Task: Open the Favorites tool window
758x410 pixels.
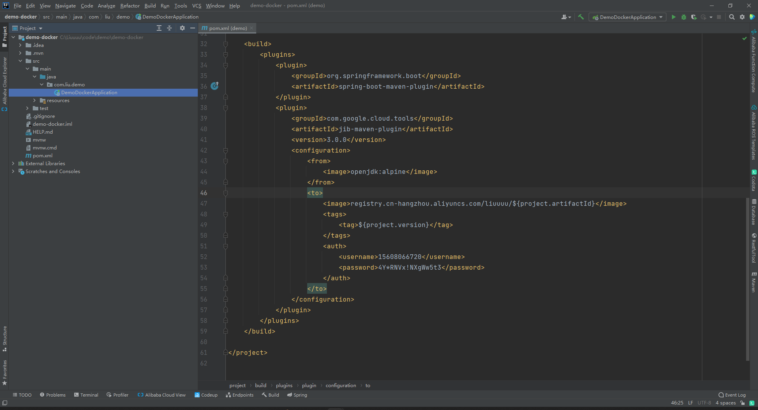Action: click(5, 373)
